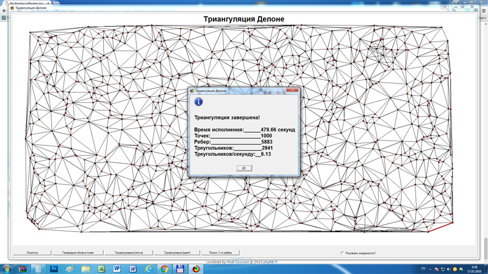The height and width of the screenshot is (274, 488).
Task: Switch to Chrome in the taskbar
Action: point(164,269)
